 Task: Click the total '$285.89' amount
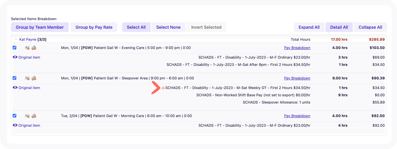coord(376,40)
